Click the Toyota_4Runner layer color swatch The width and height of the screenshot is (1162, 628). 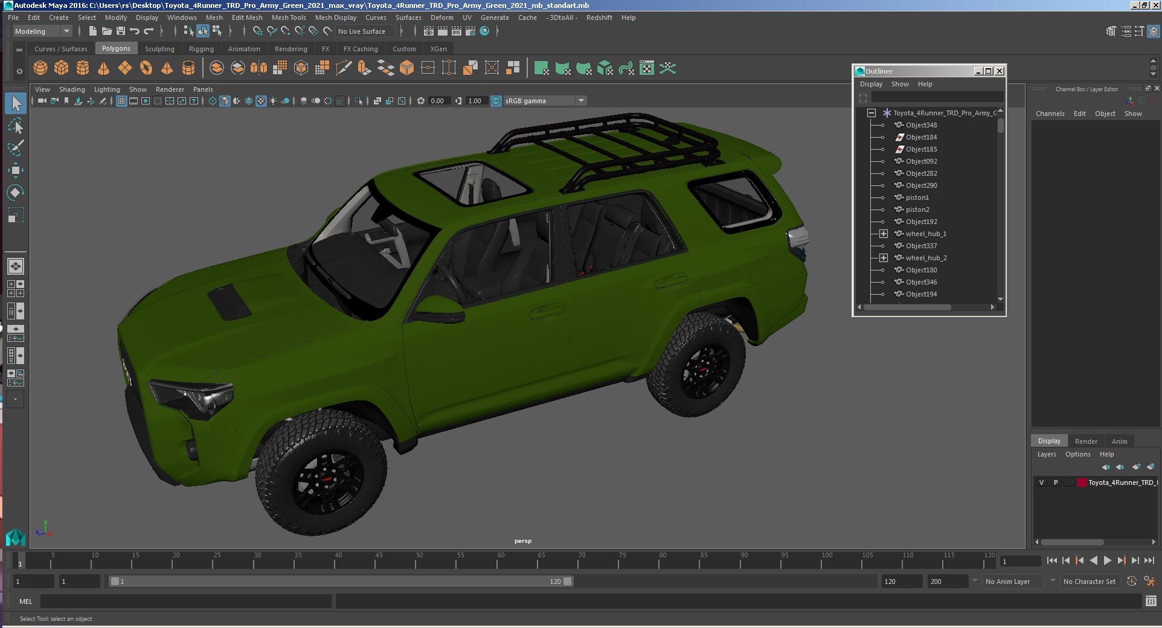point(1082,482)
